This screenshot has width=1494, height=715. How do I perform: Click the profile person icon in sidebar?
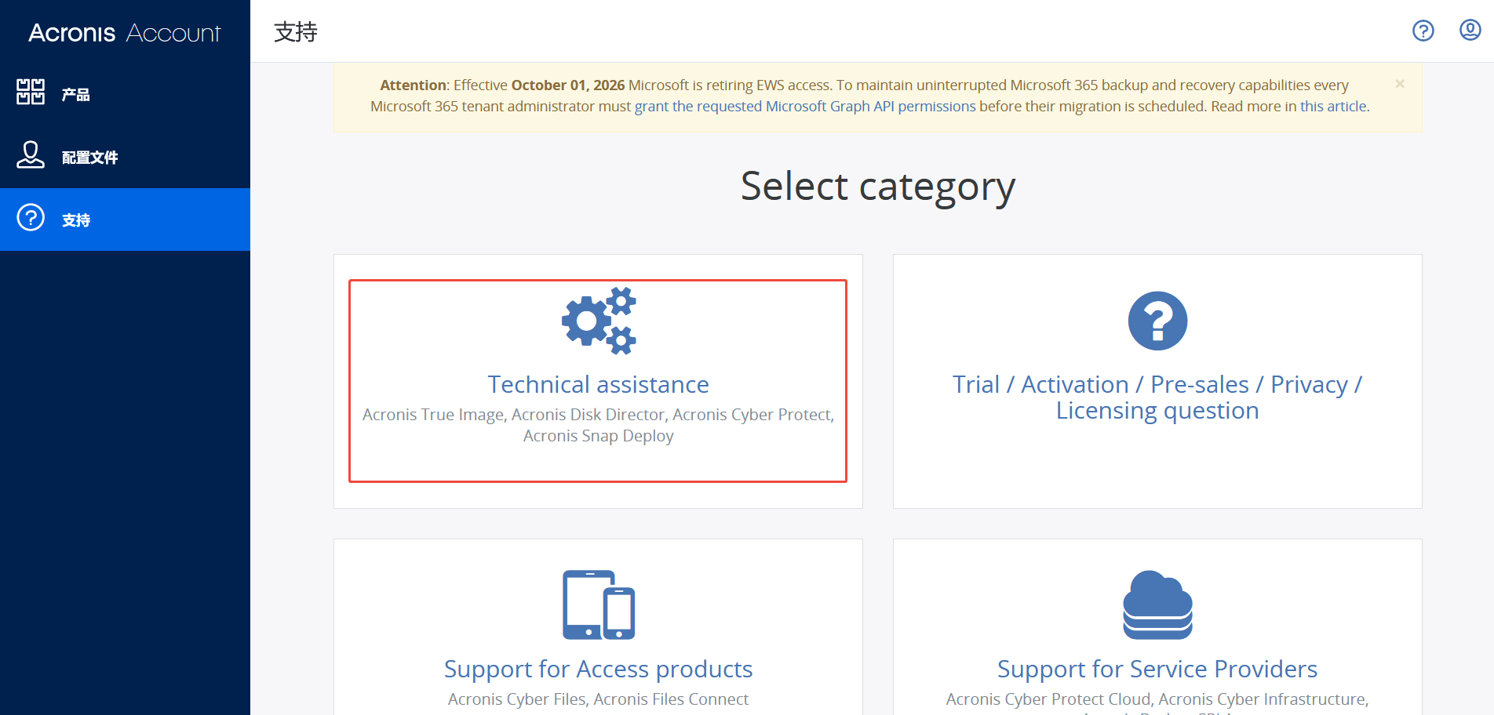(x=31, y=154)
